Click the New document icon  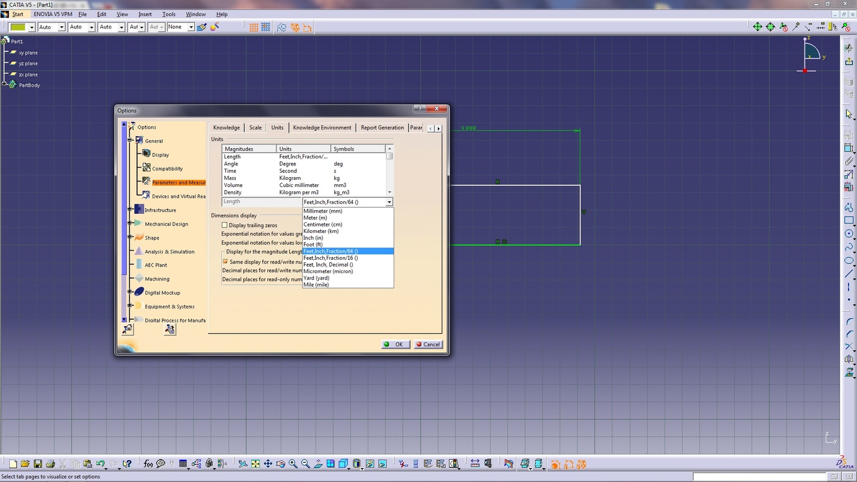pos(13,464)
